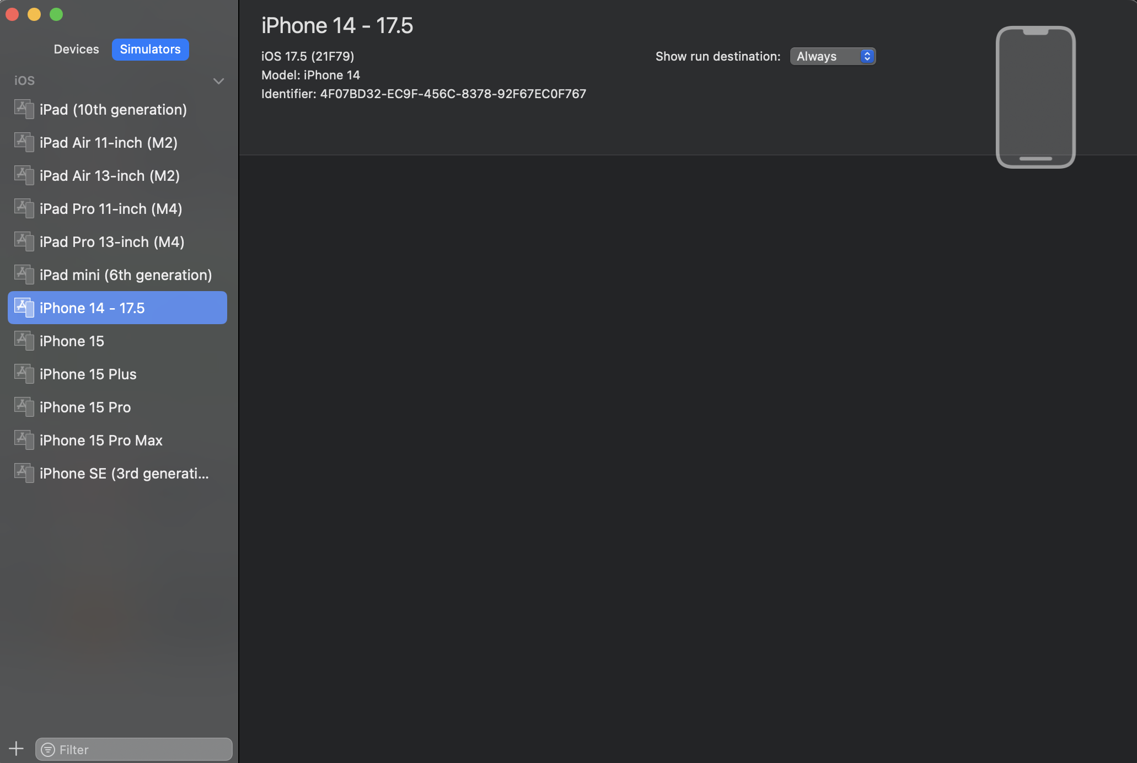Switch to the Devices tab
The width and height of the screenshot is (1137, 763).
(76, 49)
